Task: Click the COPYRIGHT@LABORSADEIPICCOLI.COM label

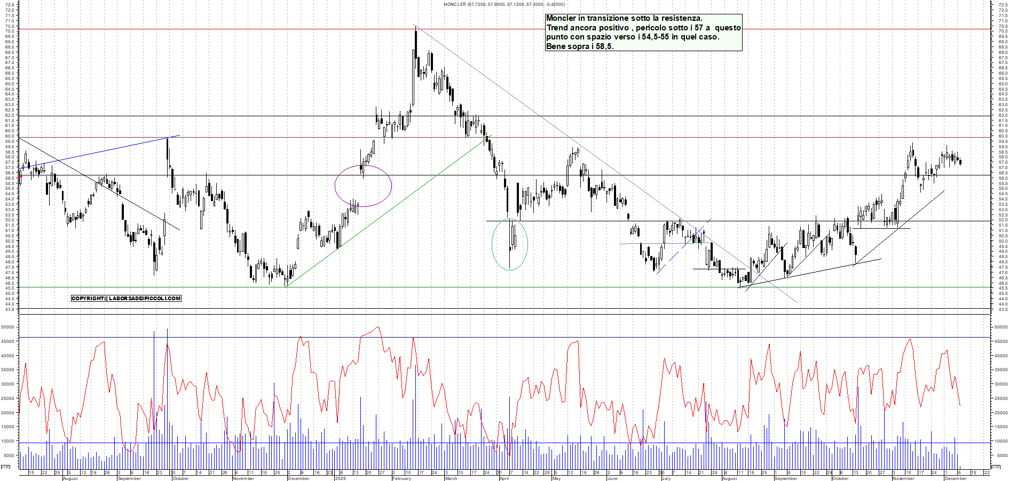Action: pos(127,298)
